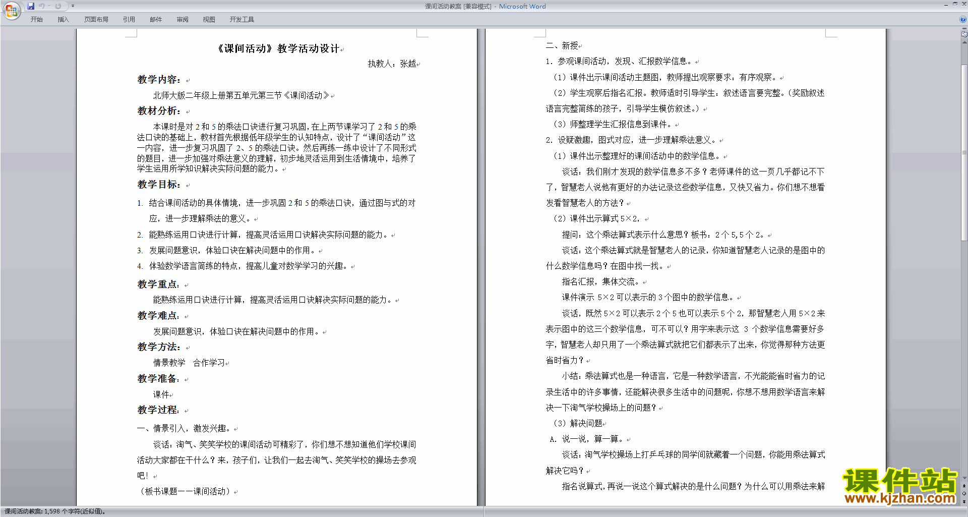The width and height of the screenshot is (968, 517).
Task: Click line 'A. 说一说，算一算。'
Action: point(587,439)
